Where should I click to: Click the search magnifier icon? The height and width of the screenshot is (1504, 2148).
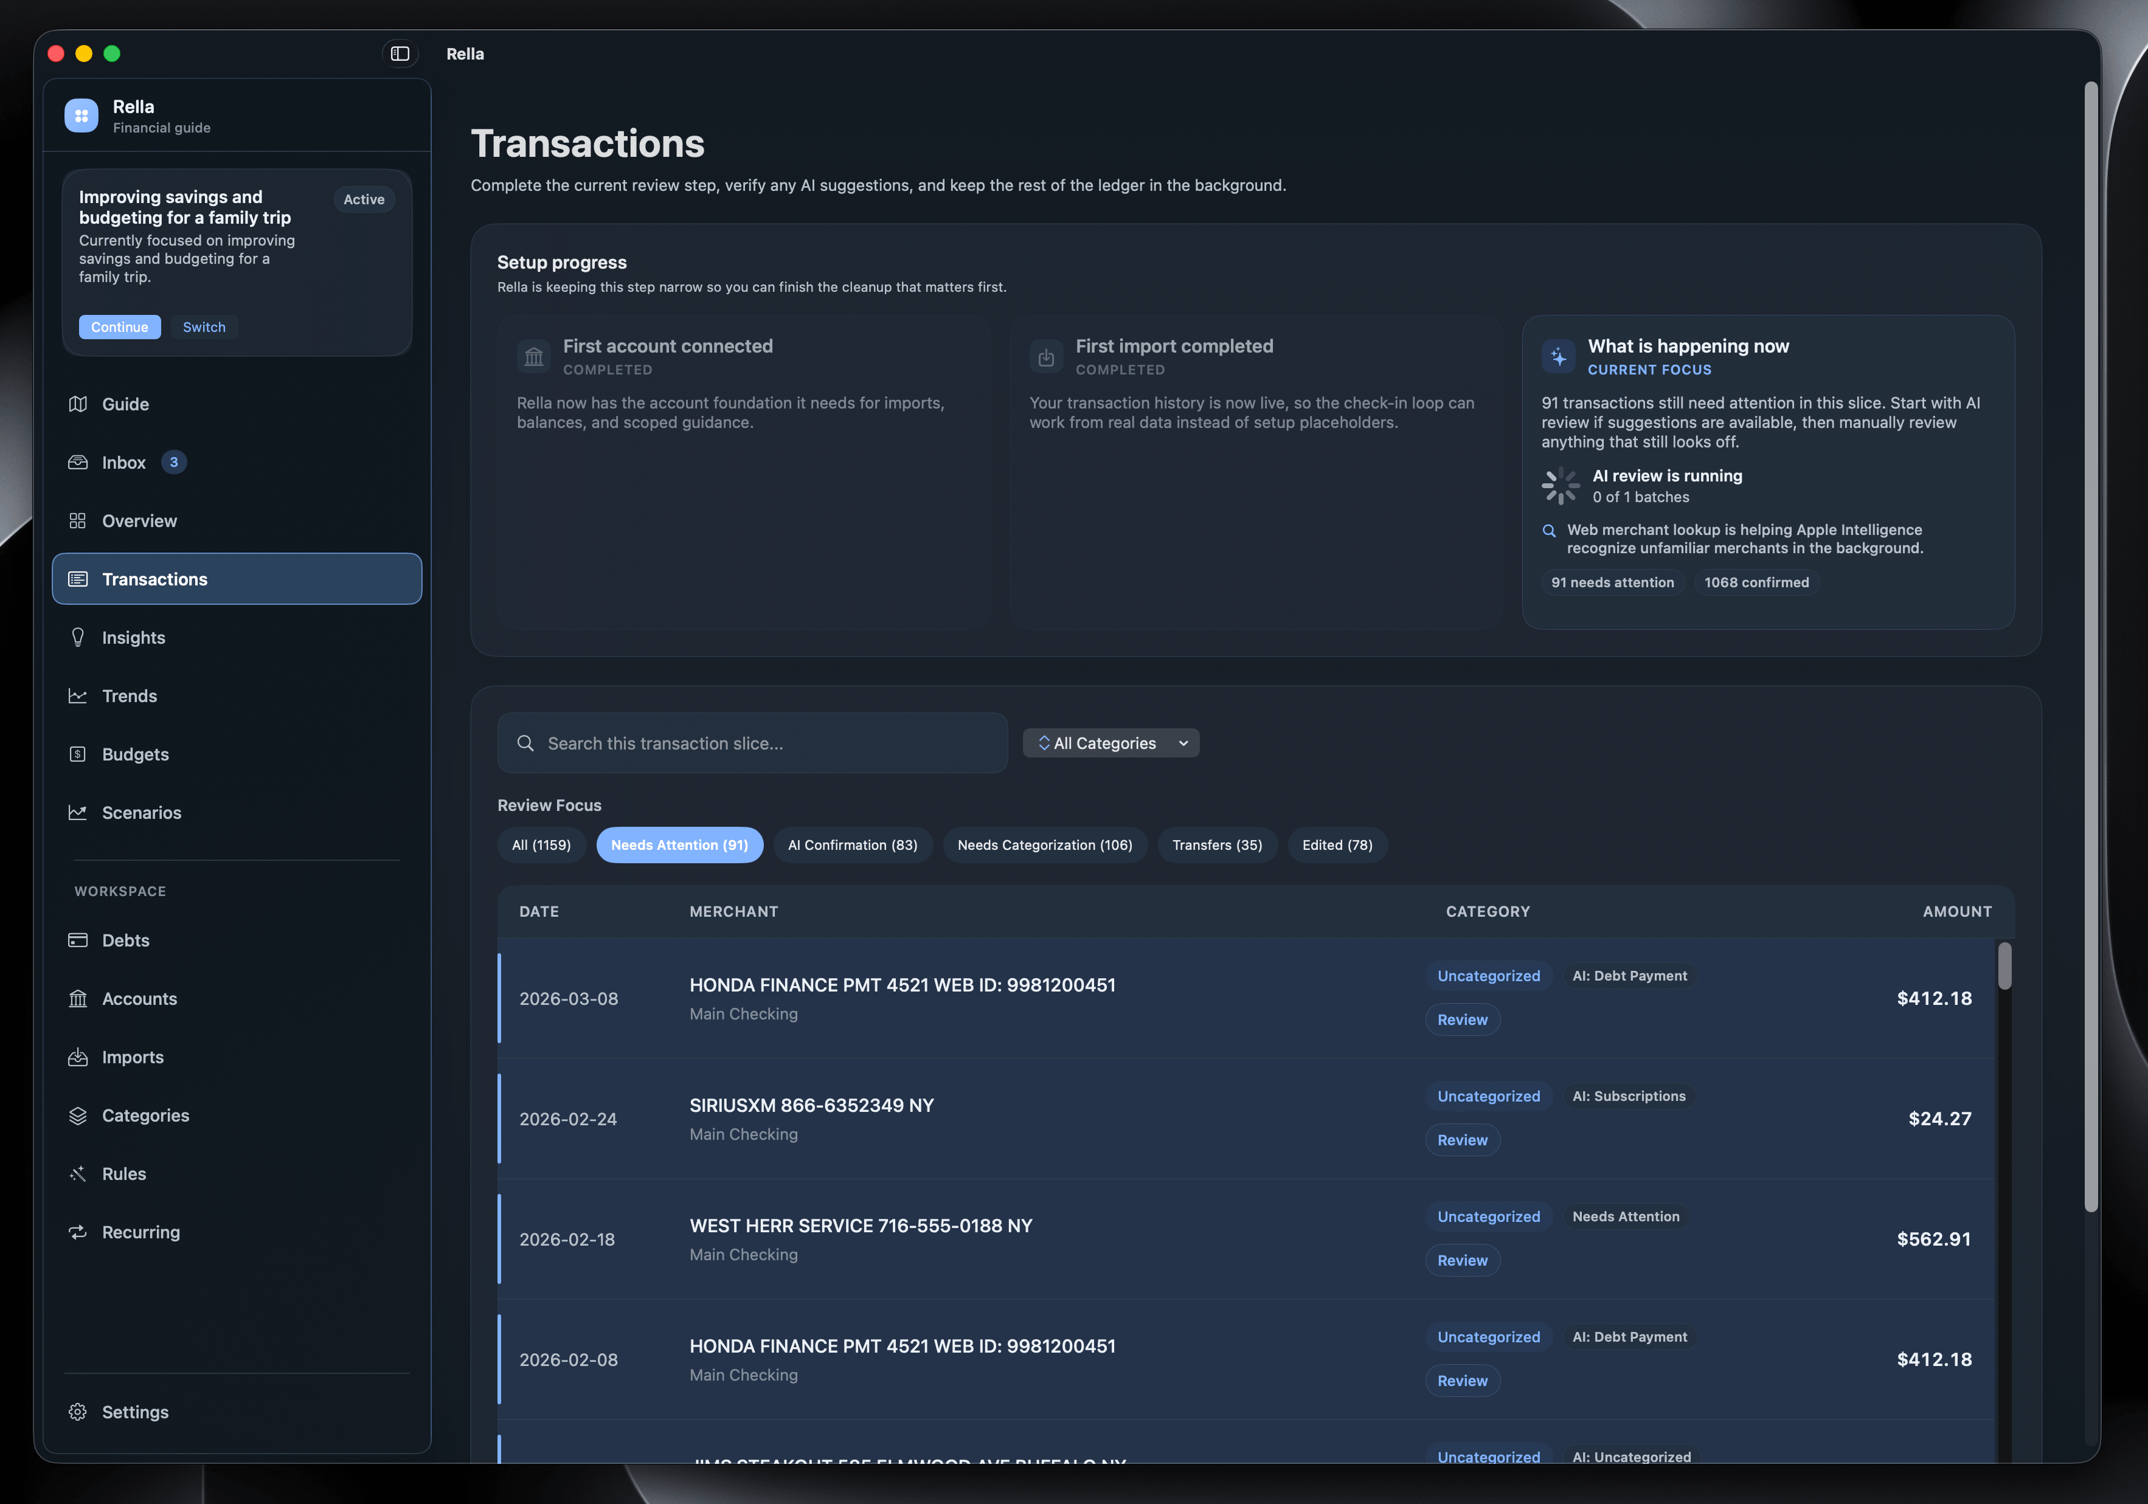pos(526,743)
